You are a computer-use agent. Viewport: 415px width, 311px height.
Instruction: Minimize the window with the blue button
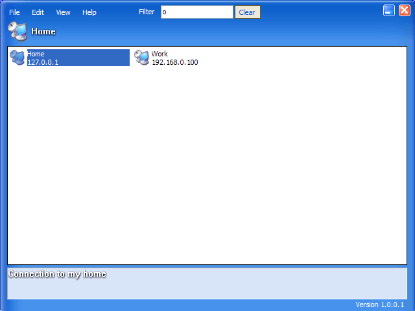(x=389, y=10)
